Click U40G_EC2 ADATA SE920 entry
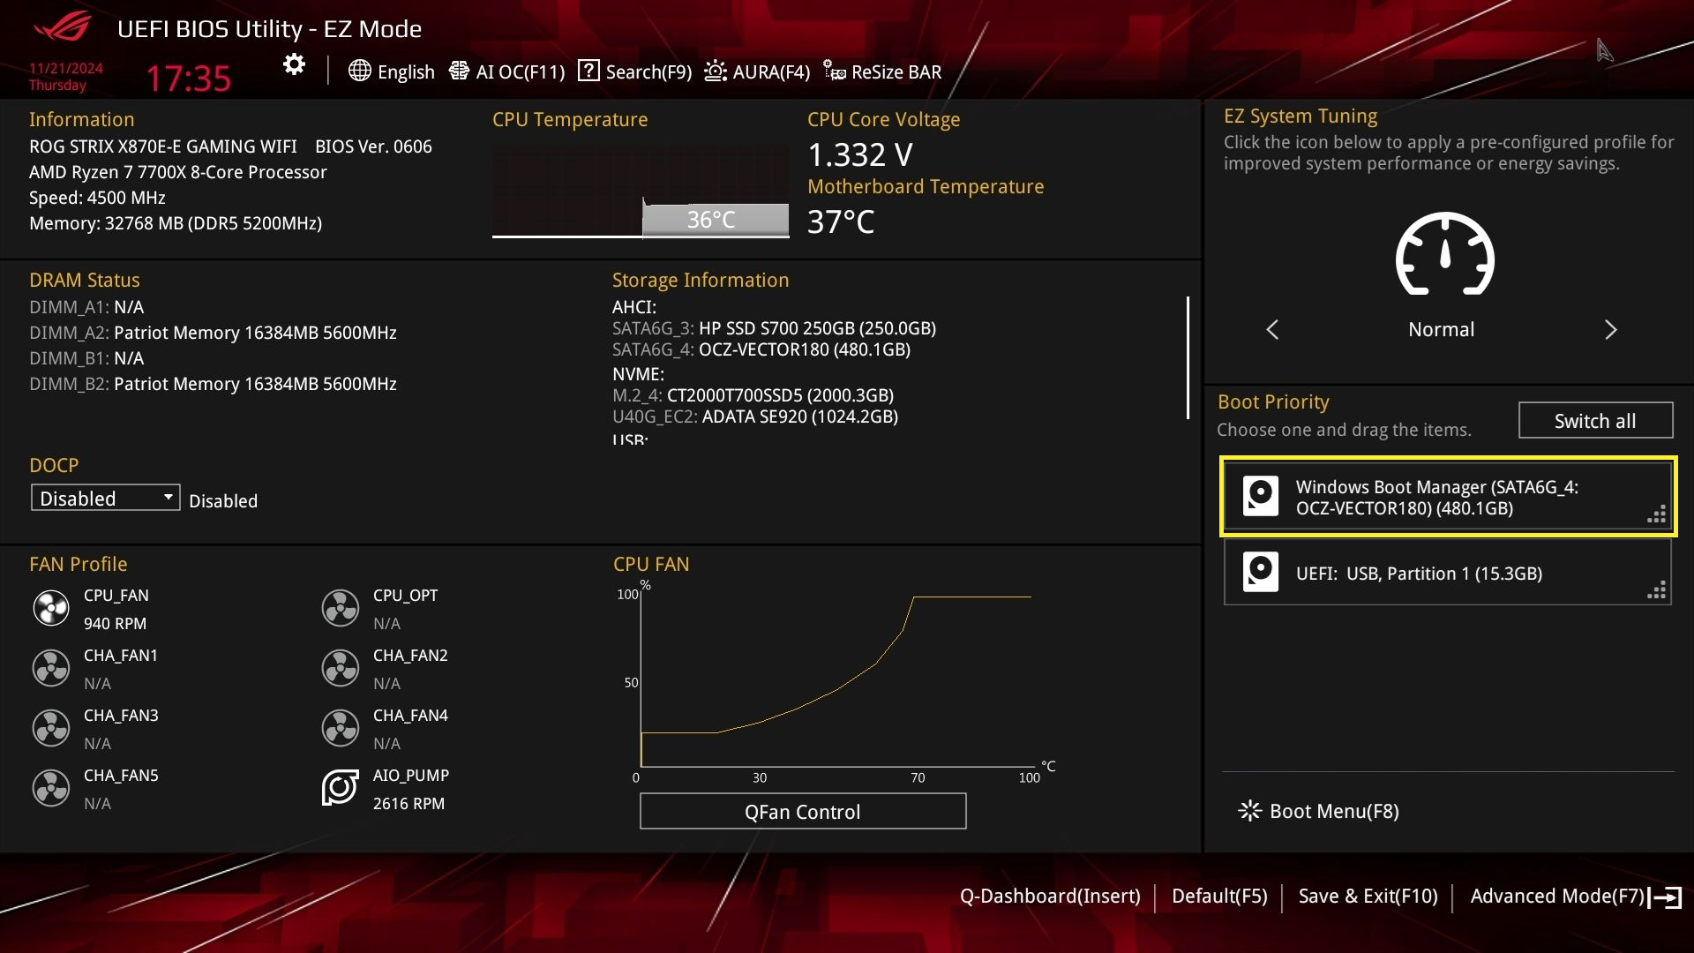Viewport: 1694px width, 953px height. pyautogui.click(x=755, y=416)
